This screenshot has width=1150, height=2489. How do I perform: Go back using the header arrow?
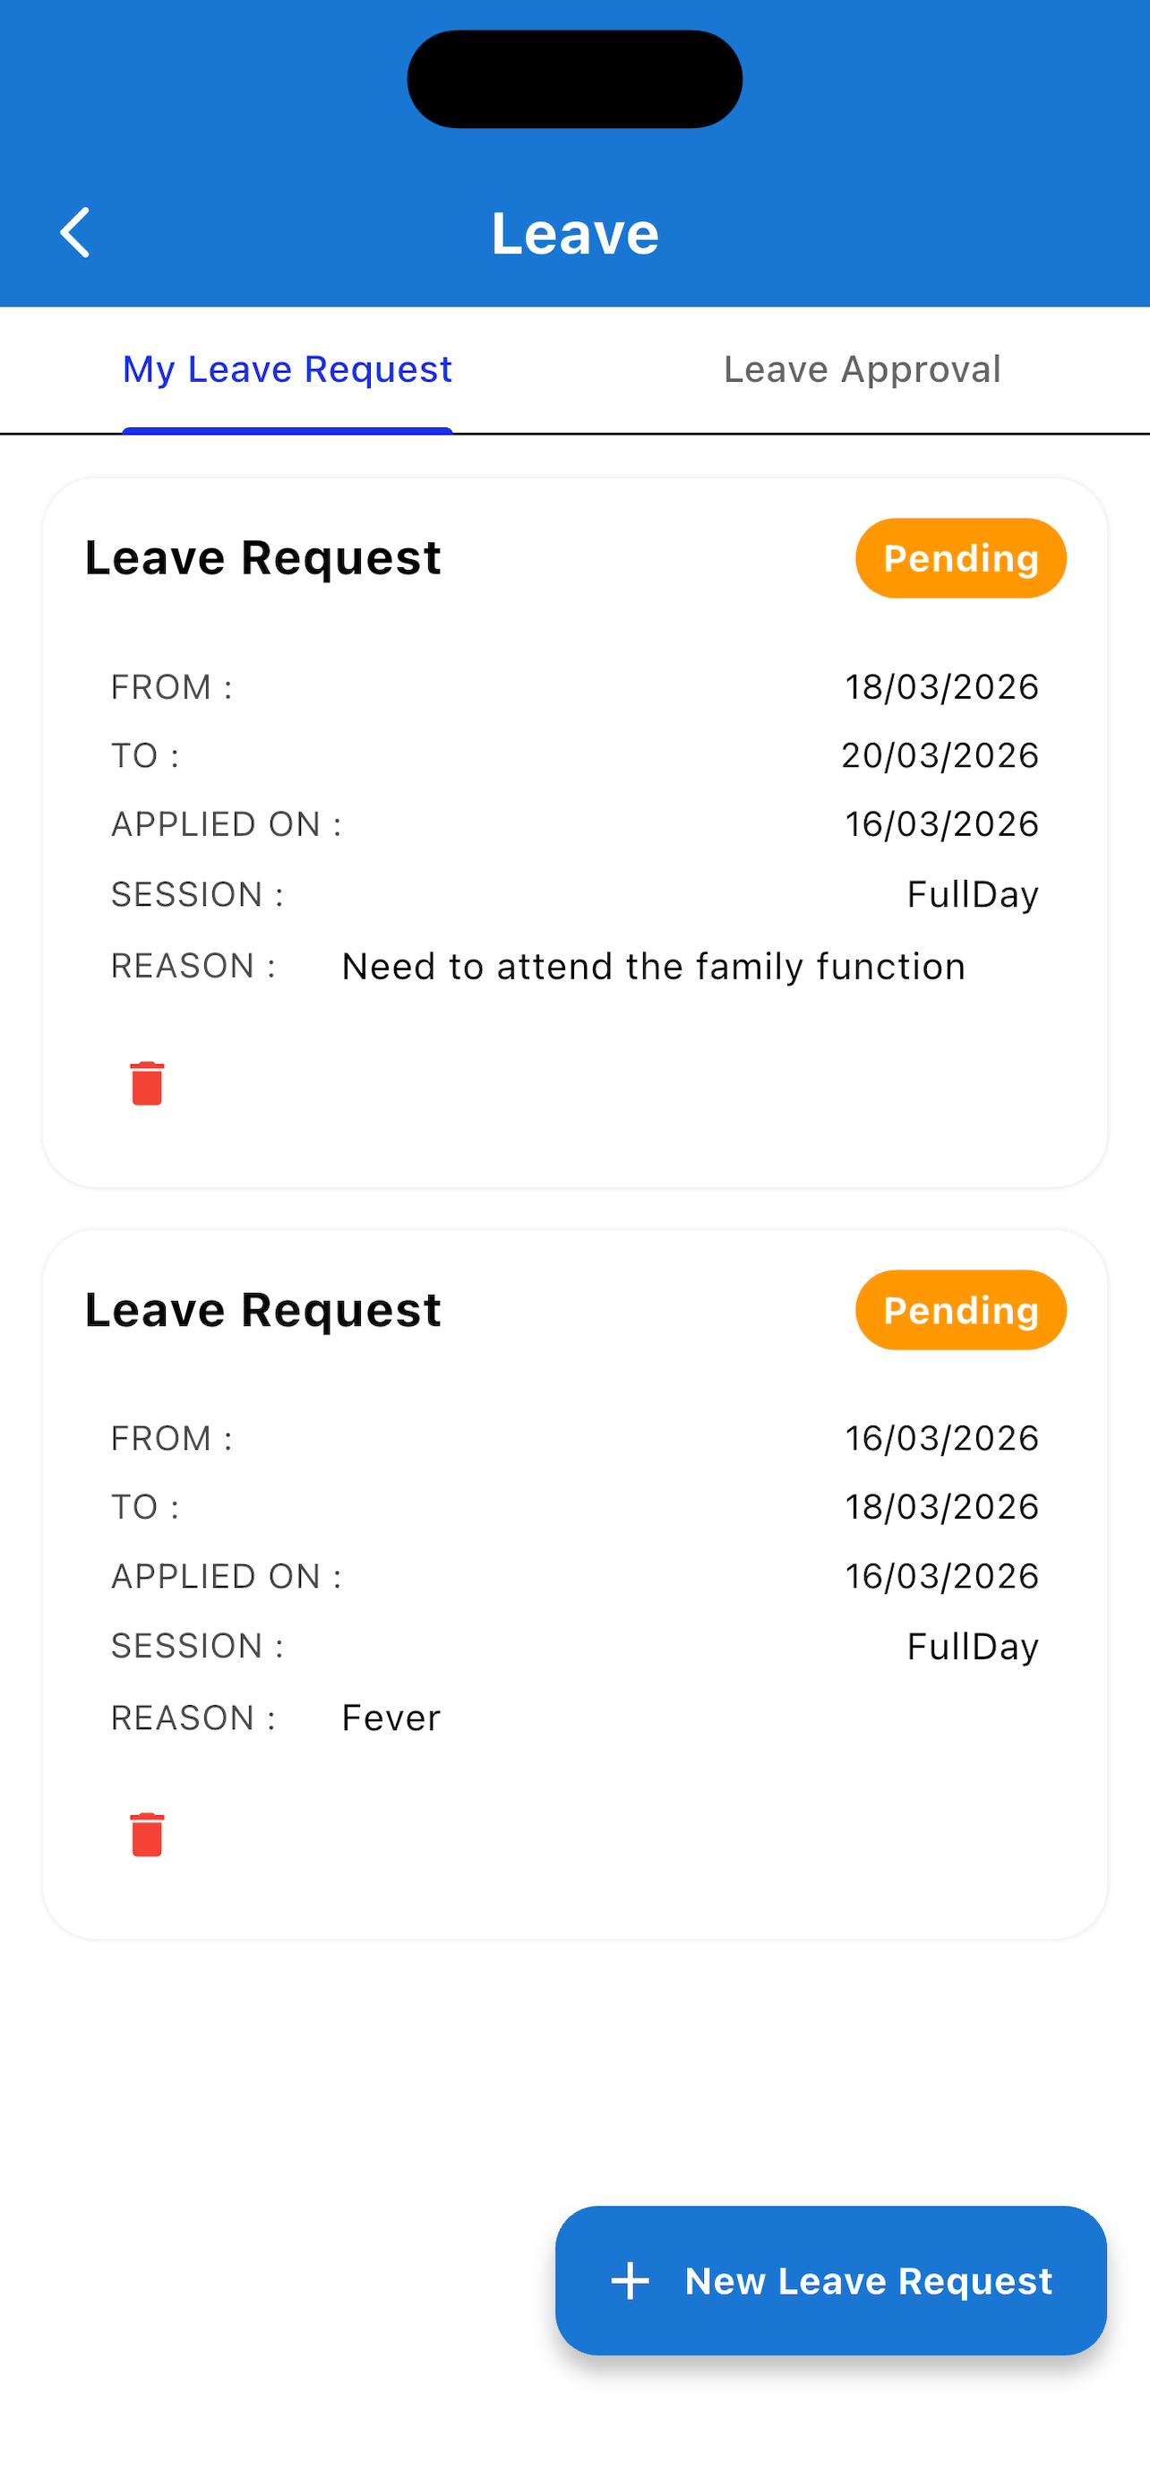(74, 233)
